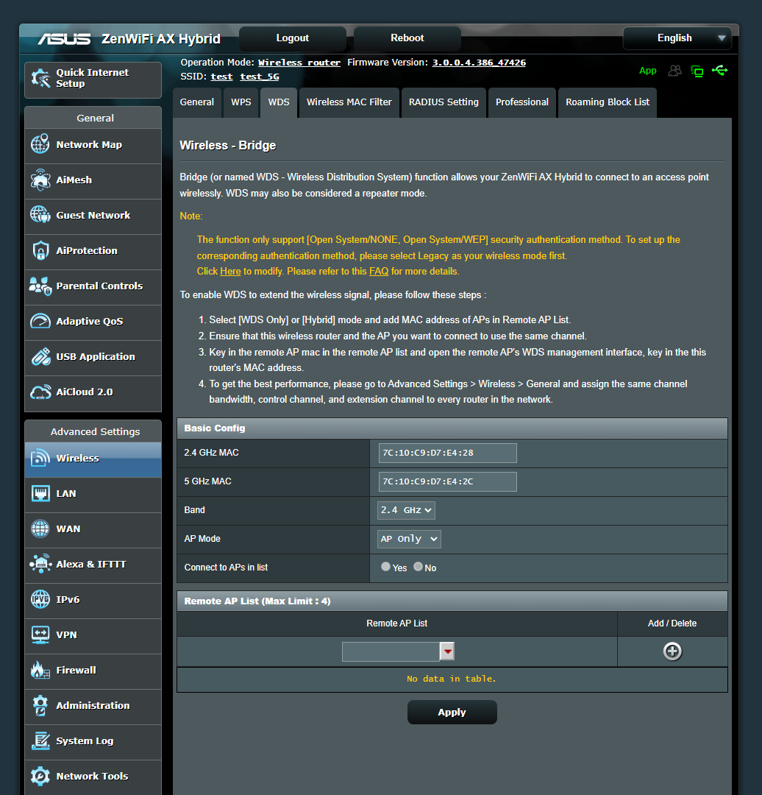The width and height of the screenshot is (762, 795).
Task: Open the Band dropdown
Action: tap(405, 509)
